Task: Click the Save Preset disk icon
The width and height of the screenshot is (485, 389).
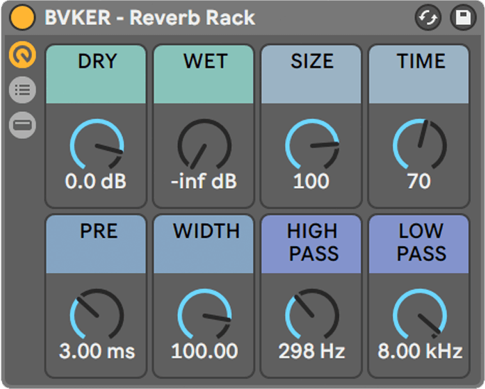Action: click(x=463, y=17)
